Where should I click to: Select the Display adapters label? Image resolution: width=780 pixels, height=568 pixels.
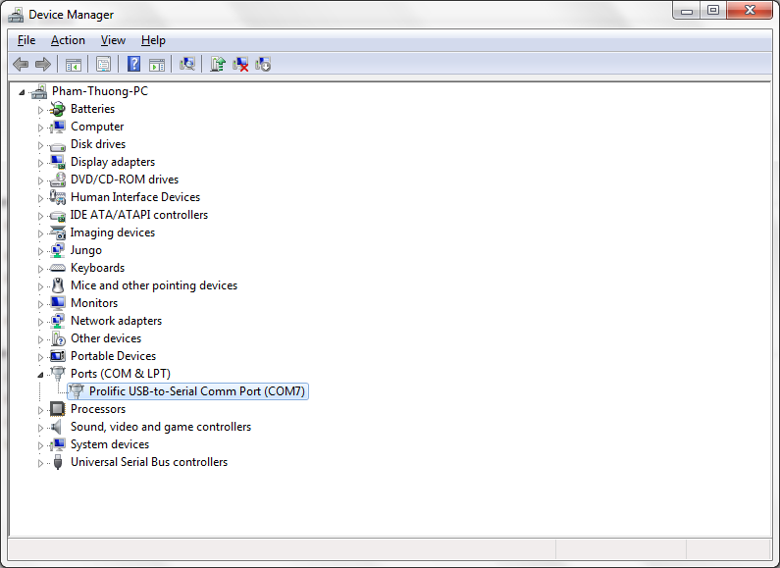[x=113, y=162]
